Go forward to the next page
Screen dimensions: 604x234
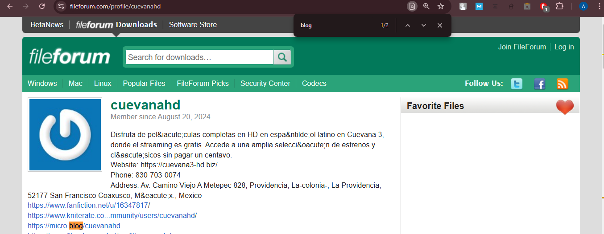26,6
